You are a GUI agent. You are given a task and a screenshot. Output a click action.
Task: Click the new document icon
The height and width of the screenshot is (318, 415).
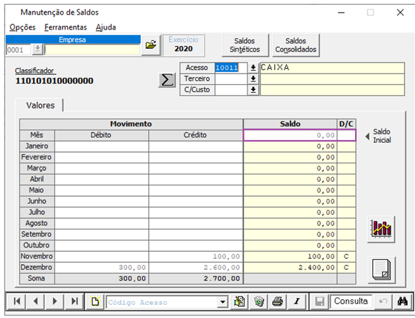pyautogui.click(x=95, y=302)
